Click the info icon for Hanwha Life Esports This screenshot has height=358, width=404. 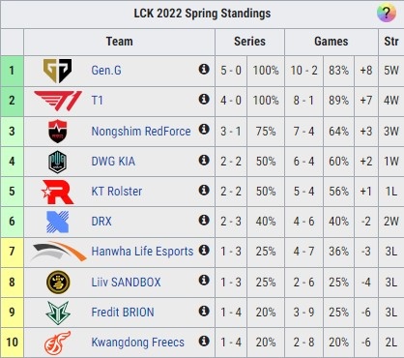pos(204,250)
